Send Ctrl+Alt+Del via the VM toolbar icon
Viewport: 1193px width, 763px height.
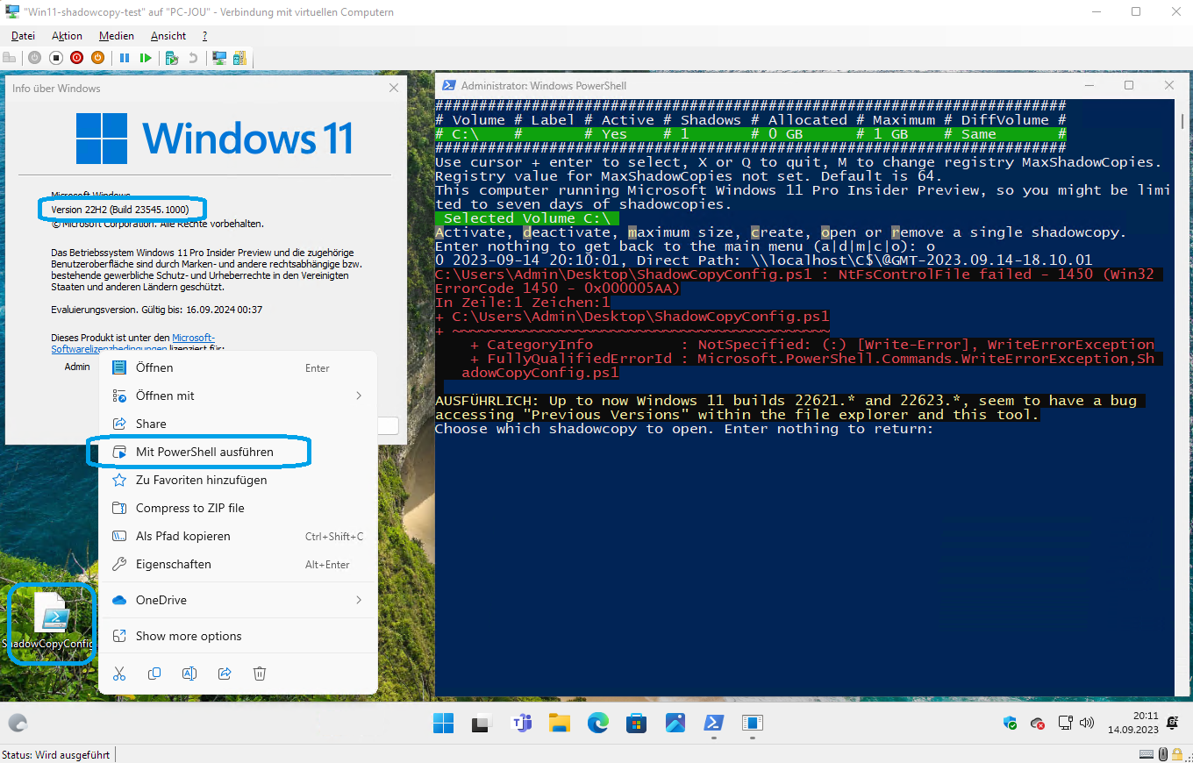10,58
